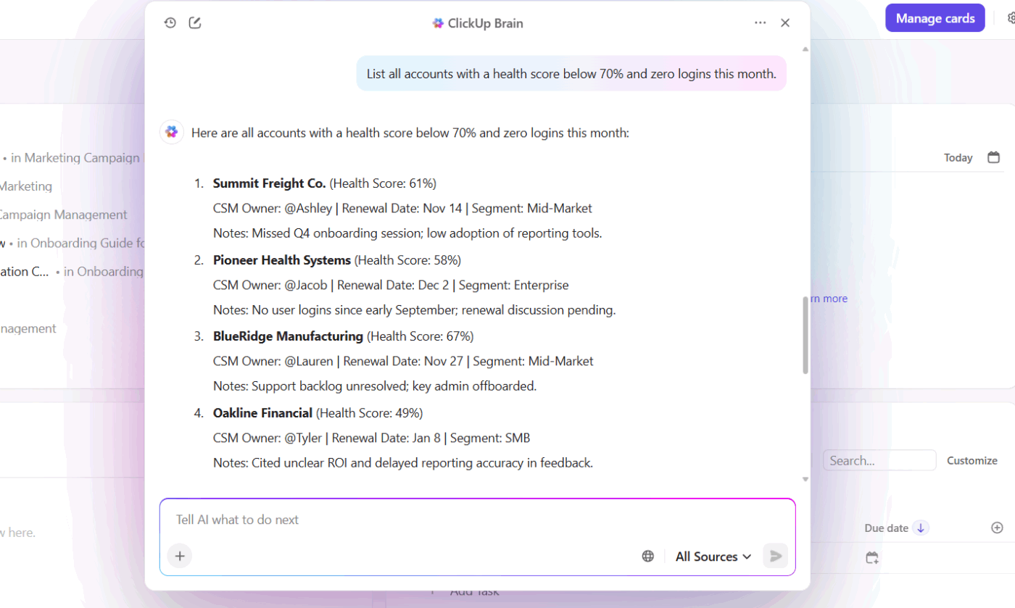Viewport: 1015px width, 608px height.
Task: Open the calendar icon next to Today
Action: pos(994,157)
